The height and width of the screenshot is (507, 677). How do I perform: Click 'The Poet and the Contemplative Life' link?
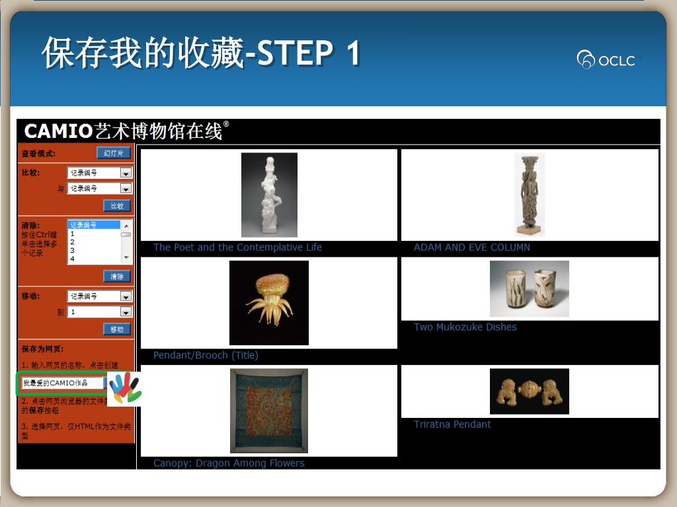pyautogui.click(x=237, y=248)
